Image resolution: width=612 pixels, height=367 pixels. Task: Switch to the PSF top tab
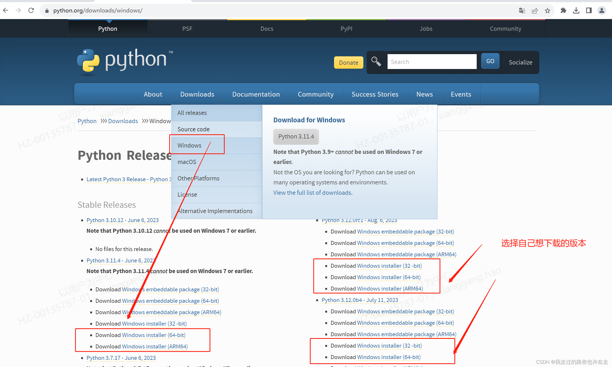187,29
